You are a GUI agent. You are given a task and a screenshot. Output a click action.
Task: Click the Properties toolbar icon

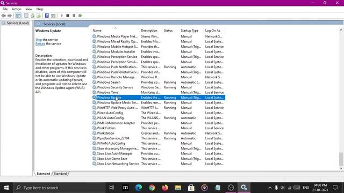[26, 16]
